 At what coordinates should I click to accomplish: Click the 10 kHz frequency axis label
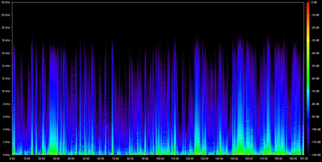click(6, 91)
